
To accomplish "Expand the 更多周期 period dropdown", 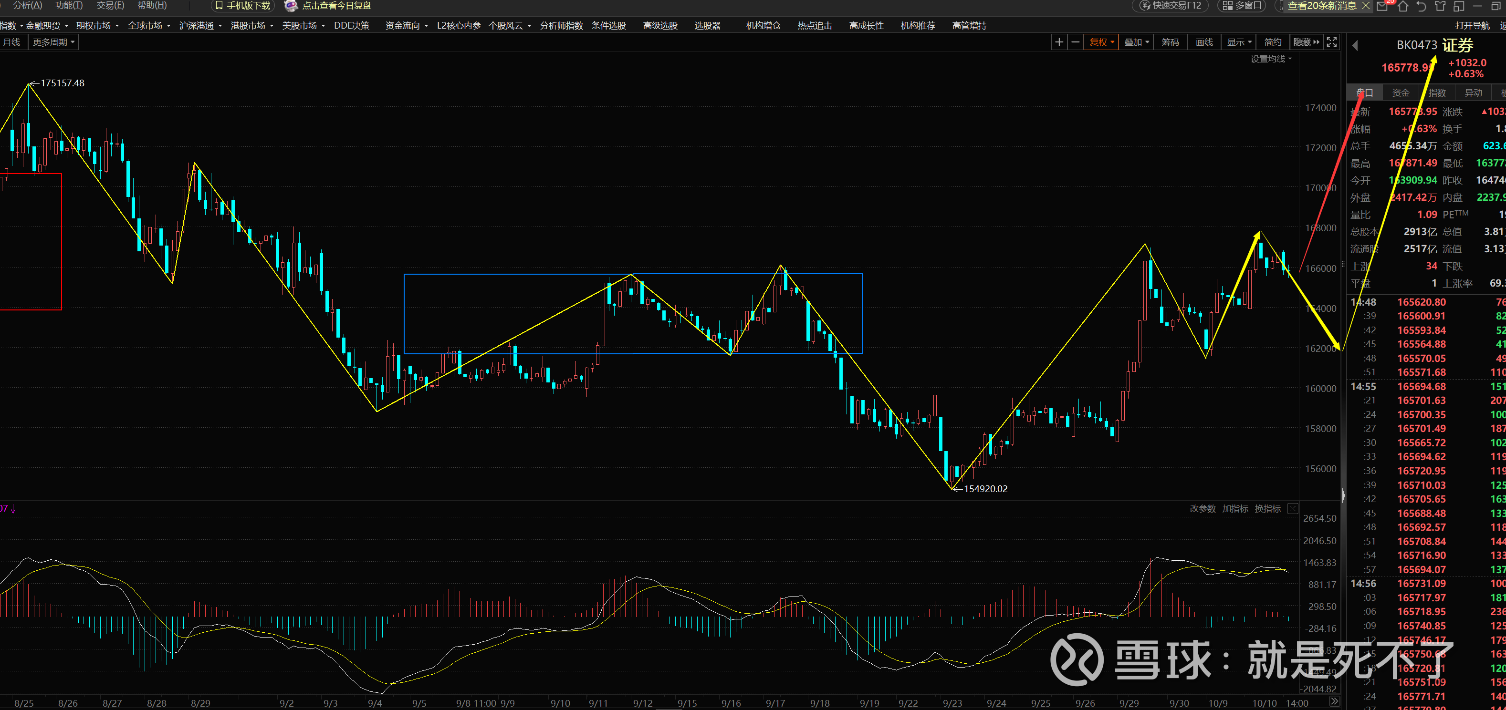I will [53, 42].
